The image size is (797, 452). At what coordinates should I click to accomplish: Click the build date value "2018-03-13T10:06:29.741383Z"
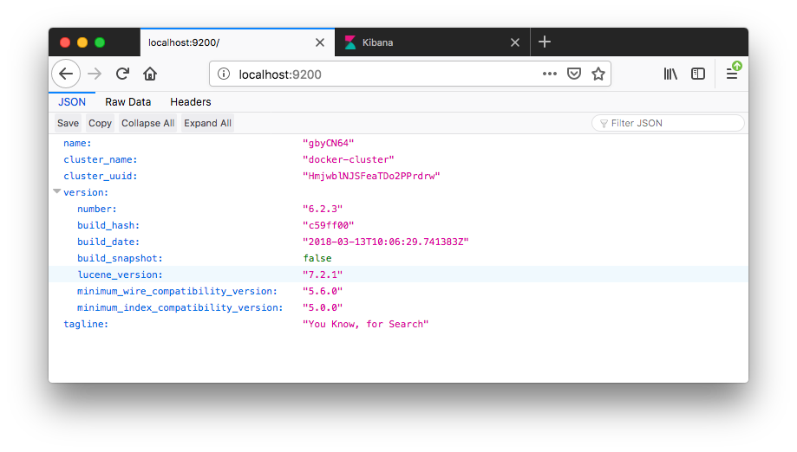point(385,242)
